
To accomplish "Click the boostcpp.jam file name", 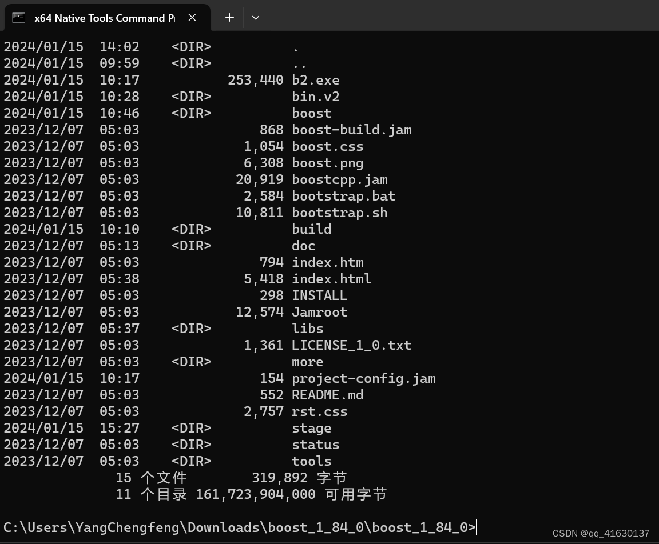I will click(340, 179).
